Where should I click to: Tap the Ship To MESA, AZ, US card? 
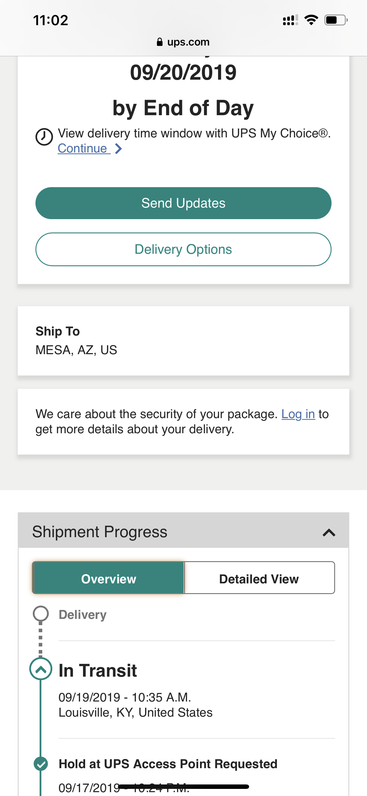coord(183,341)
